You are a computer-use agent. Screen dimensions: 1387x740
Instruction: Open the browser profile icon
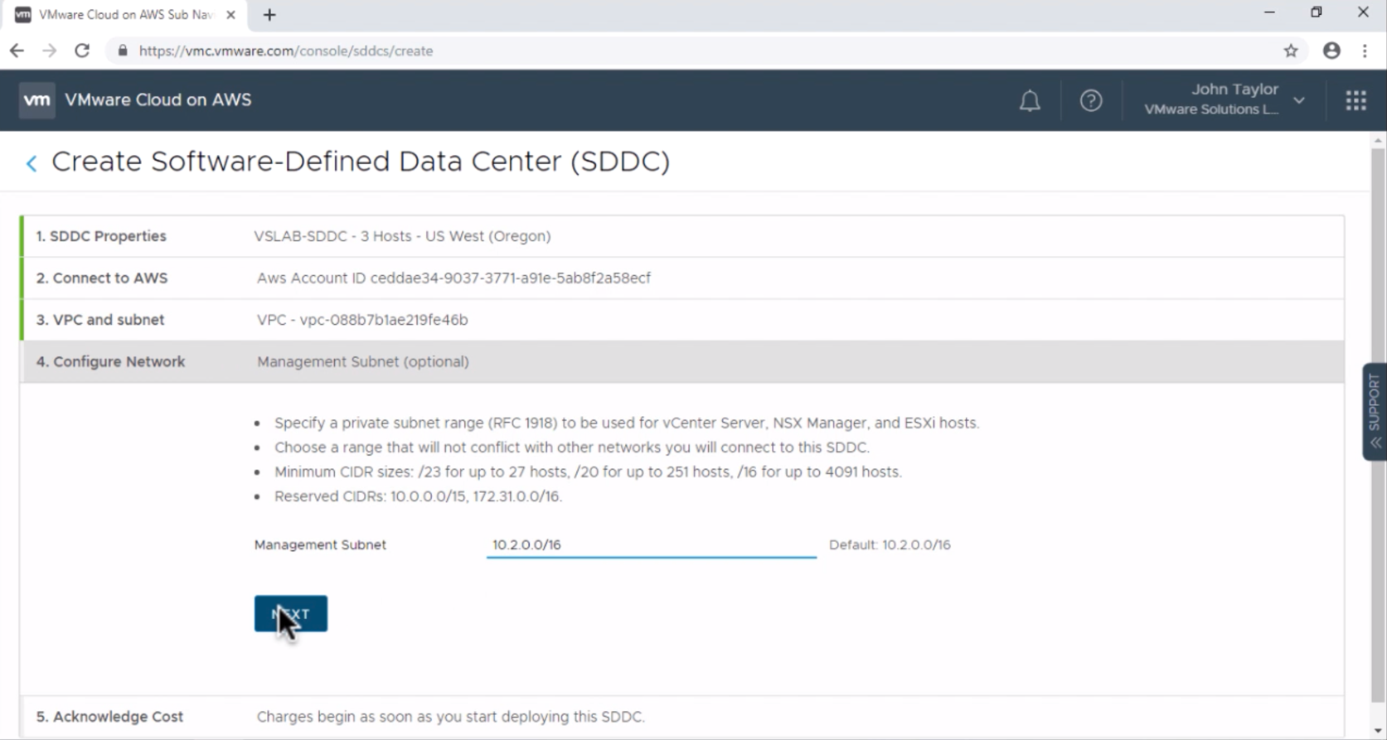[x=1331, y=51]
